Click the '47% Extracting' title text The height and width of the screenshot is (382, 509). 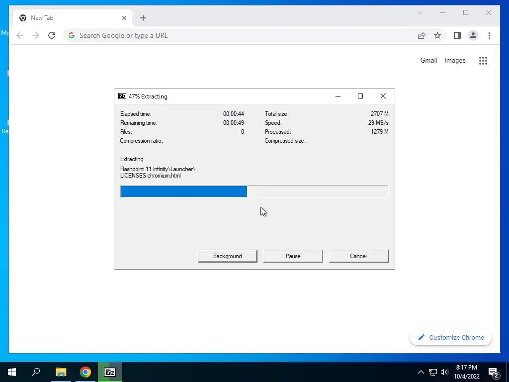(148, 96)
